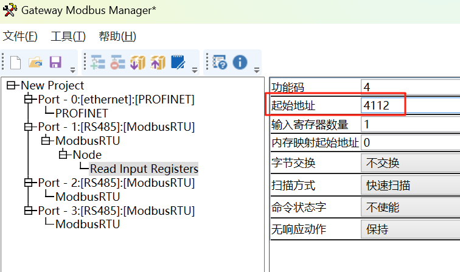460x272 pixels.
Task: Collapse Port - 1 RS485 node
Action: coord(29,127)
